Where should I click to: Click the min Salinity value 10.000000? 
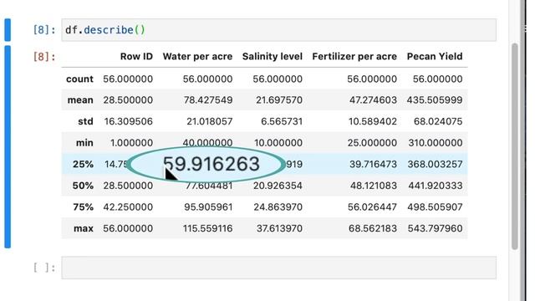[x=278, y=143]
